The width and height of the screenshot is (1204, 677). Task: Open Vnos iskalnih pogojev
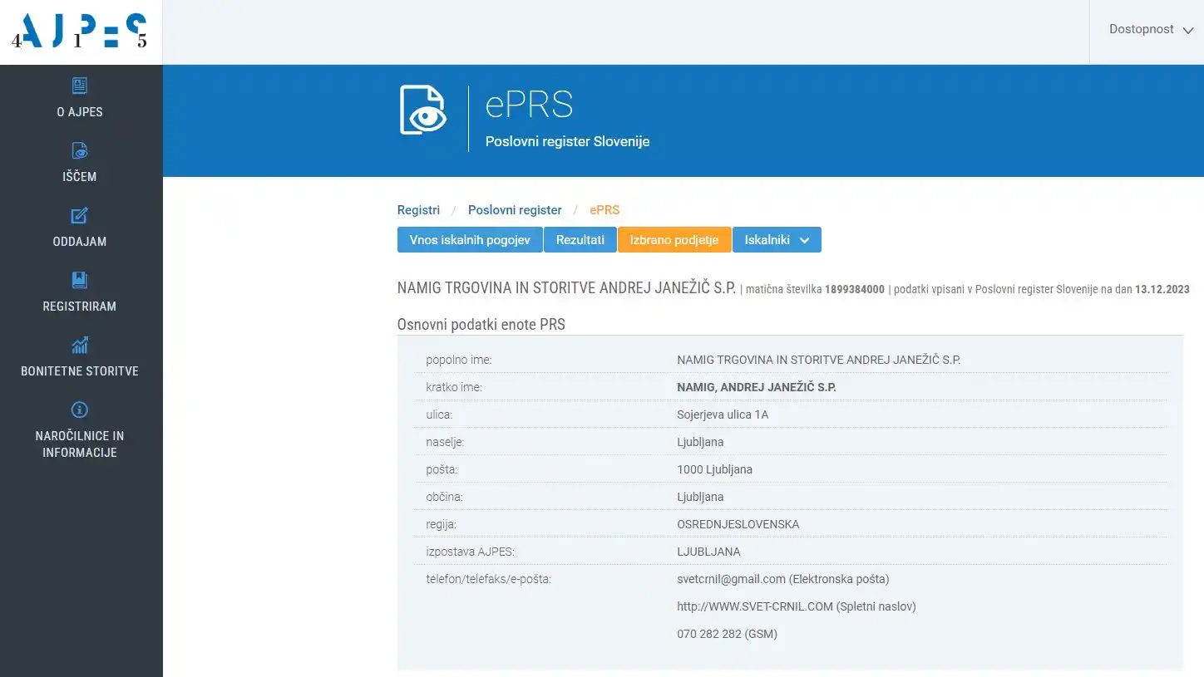tap(469, 239)
